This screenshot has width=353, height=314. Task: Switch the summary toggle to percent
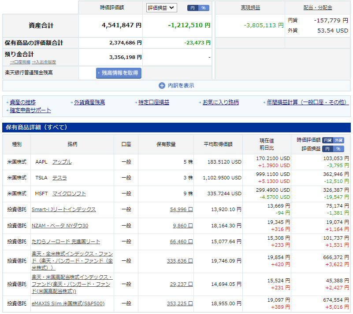pyautogui.click(x=204, y=8)
